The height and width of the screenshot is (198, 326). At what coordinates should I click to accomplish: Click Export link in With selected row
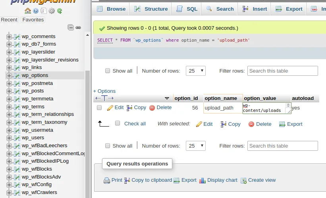point(291,124)
